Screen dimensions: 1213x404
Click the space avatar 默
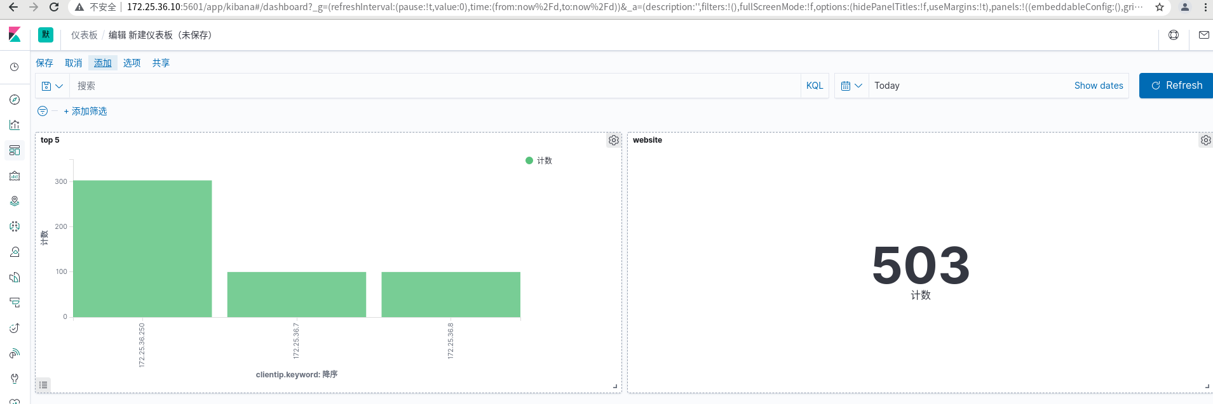[46, 35]
